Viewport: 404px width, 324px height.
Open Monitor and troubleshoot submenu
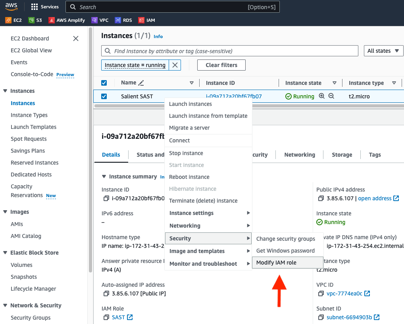coord(208,264)
